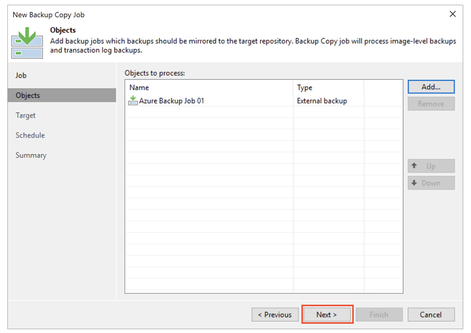Click the External backup type cell
Image resolution: width=471 pixels, height=333 pixels.
pos(322,101)
